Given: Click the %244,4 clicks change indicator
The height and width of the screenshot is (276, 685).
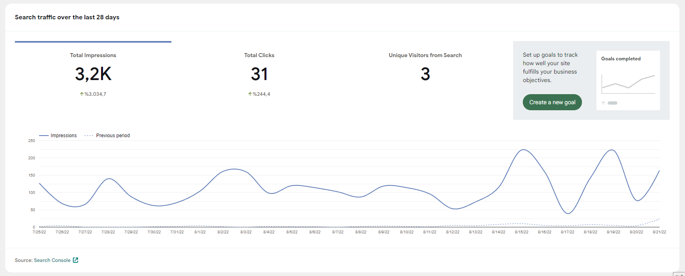Looking at the screenshot, I should coord(262,94).
